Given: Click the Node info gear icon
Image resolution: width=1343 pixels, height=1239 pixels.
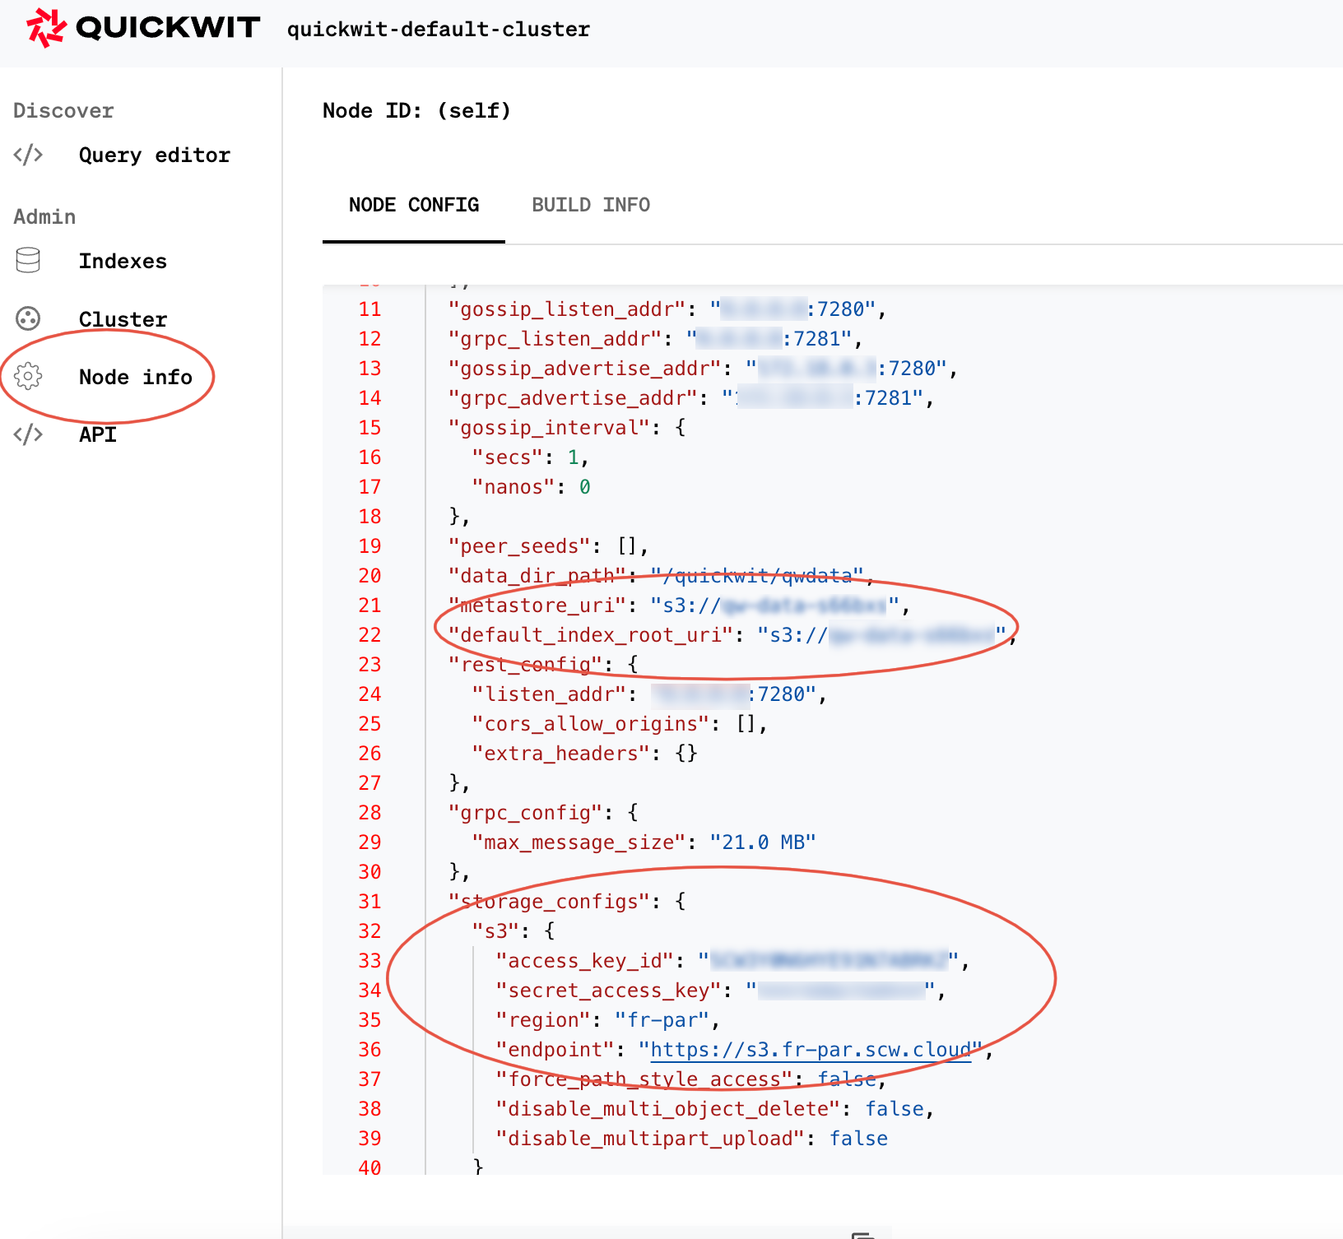Looking at the screenshot, I should (x=28, y=376).
